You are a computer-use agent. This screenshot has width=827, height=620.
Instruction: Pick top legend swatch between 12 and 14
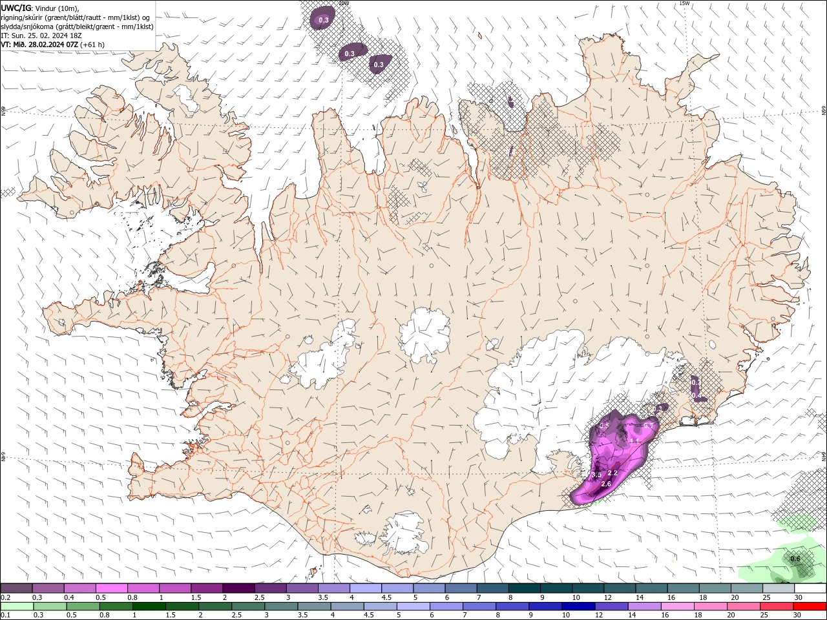click(x=620, y=588)
